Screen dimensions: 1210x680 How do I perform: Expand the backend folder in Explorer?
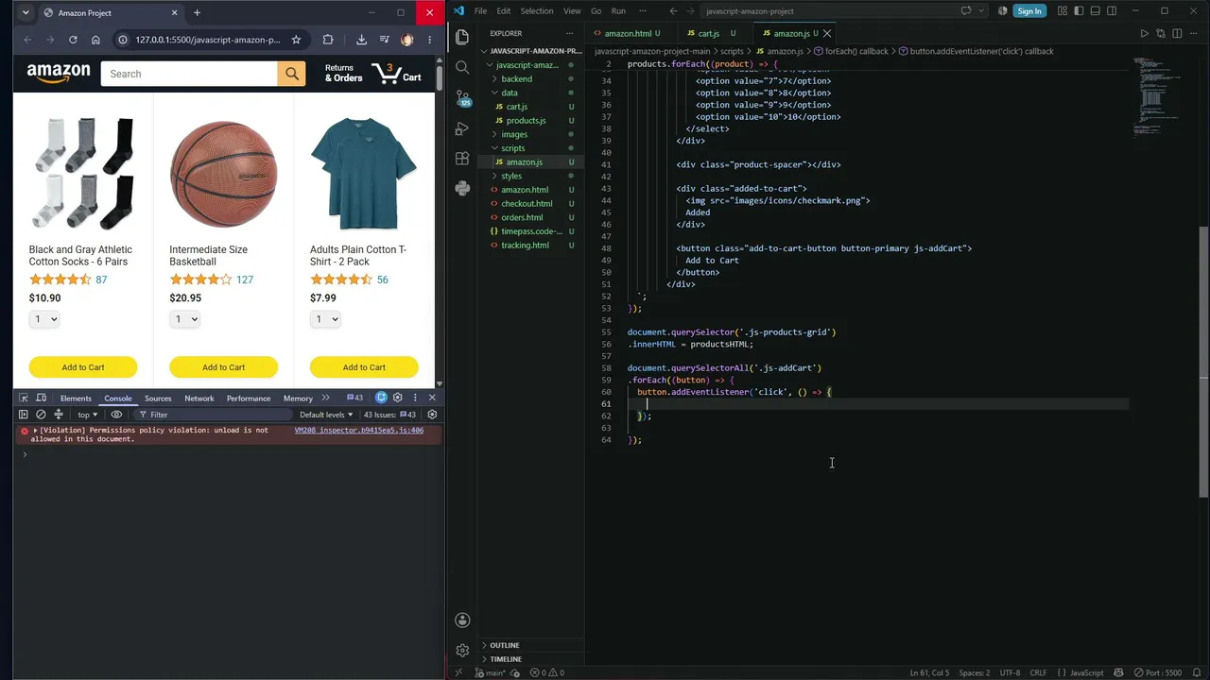[516, 79]
